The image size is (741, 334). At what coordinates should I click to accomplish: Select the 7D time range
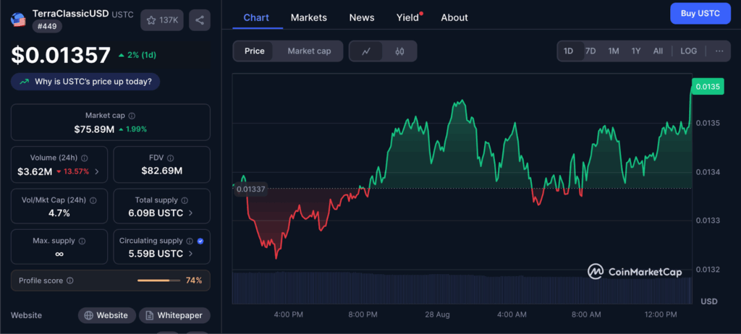pos(590,51)
